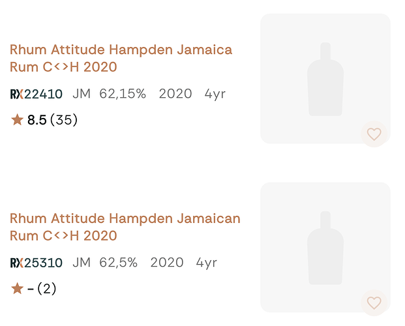View the 35 ratings count

pos(64,120)
